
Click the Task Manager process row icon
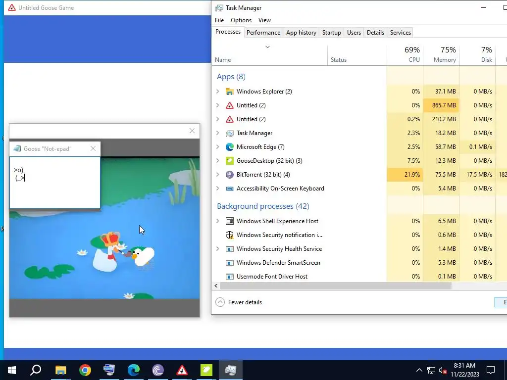click(230, 133)
